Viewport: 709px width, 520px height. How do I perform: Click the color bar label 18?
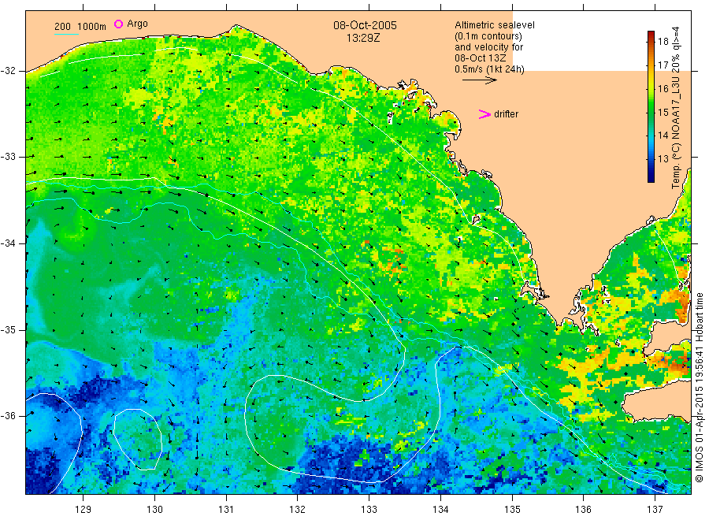click(663, 42)
